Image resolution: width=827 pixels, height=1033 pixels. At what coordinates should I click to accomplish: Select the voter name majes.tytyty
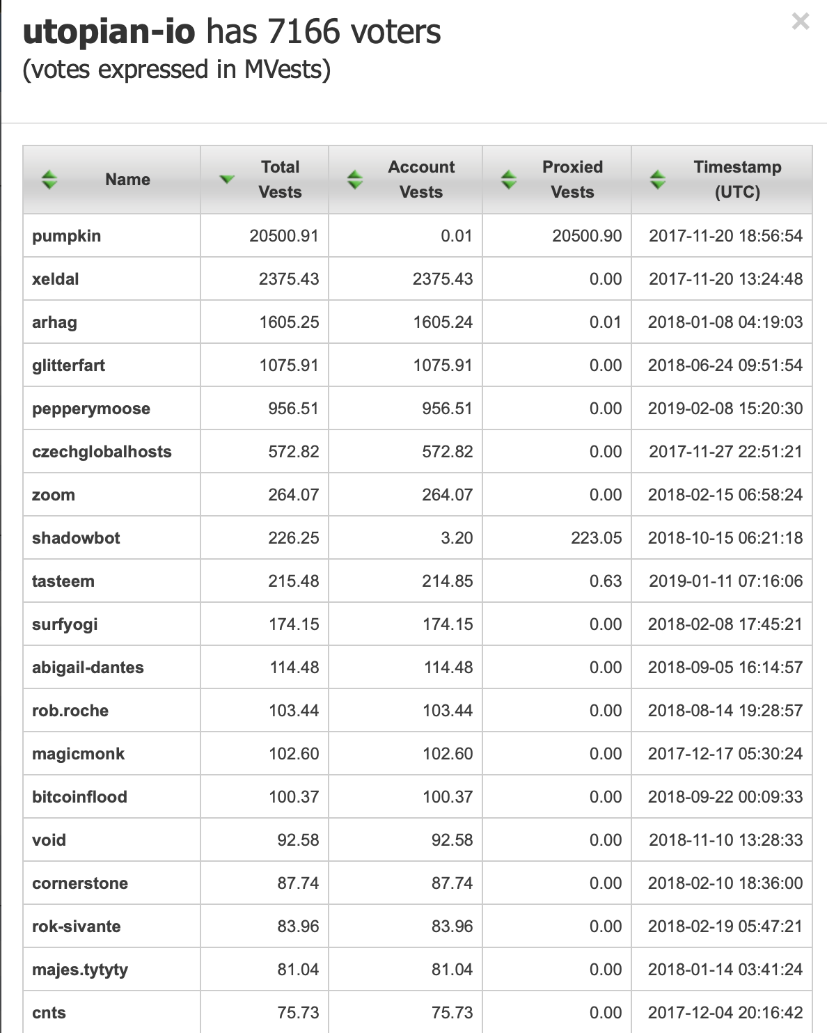pyautogui.click(x=80, y=970)
